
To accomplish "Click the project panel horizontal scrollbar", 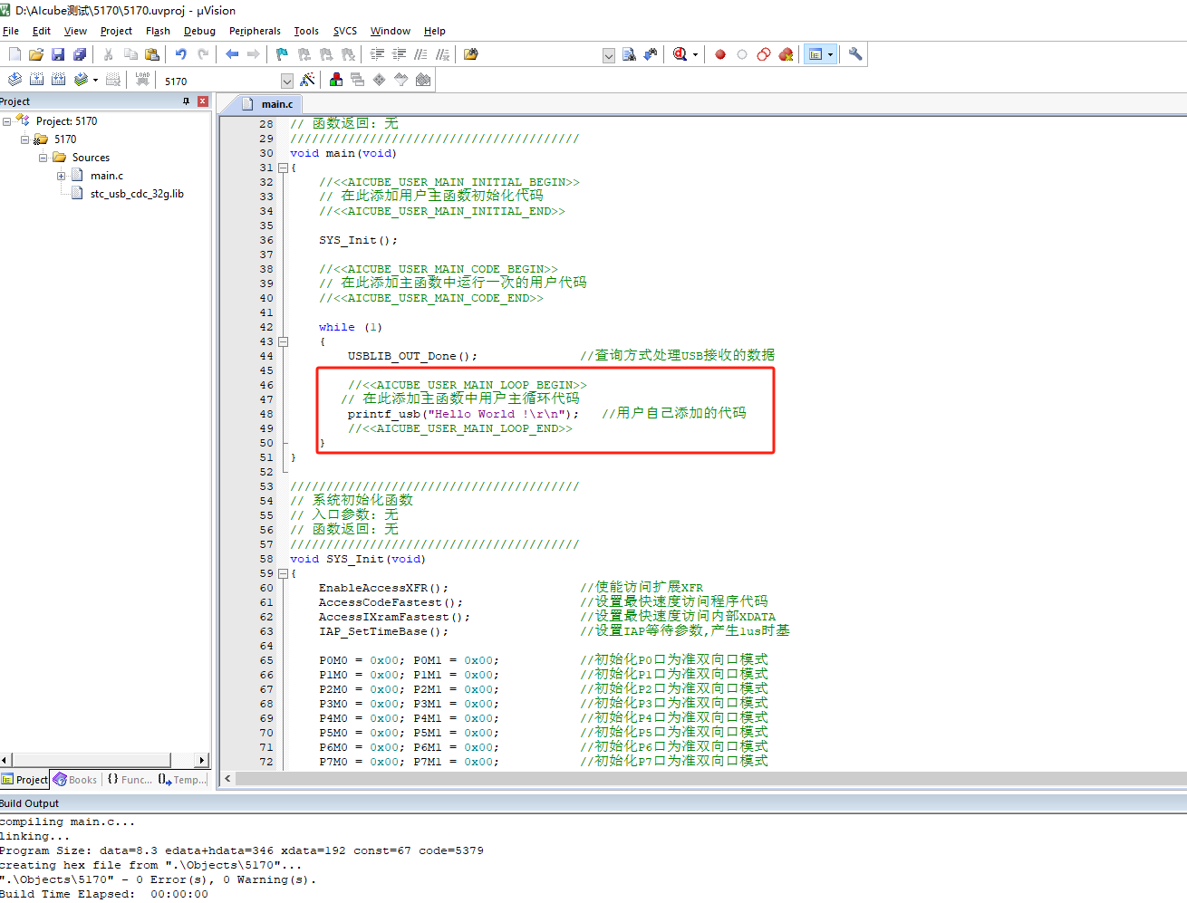I will [x=91, y=760].
